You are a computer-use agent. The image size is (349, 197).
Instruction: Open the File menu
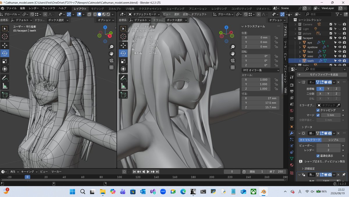click(x=11, y=8)
